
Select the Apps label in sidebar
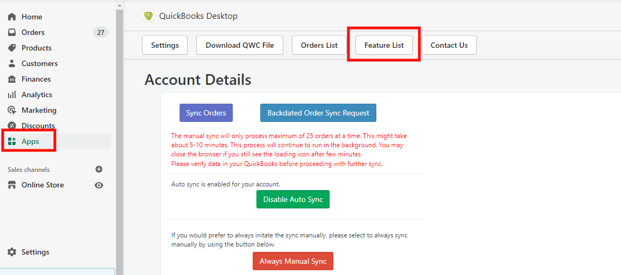[30, 141]
